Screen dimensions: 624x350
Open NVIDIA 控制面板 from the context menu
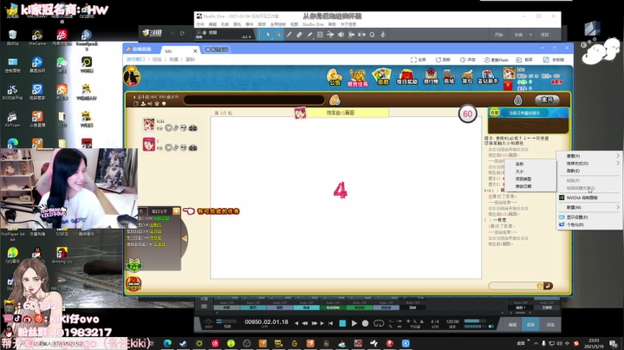click(x=590, y=198)
